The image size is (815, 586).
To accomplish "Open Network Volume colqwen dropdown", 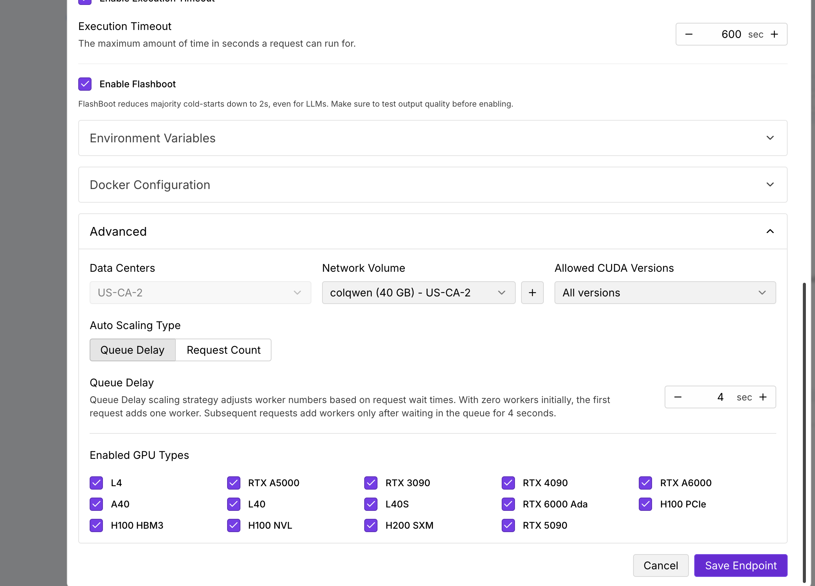I will [x=419, y=293].
